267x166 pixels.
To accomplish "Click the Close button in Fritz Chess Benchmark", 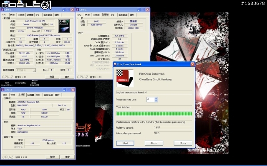I will [x=183, y=143].
